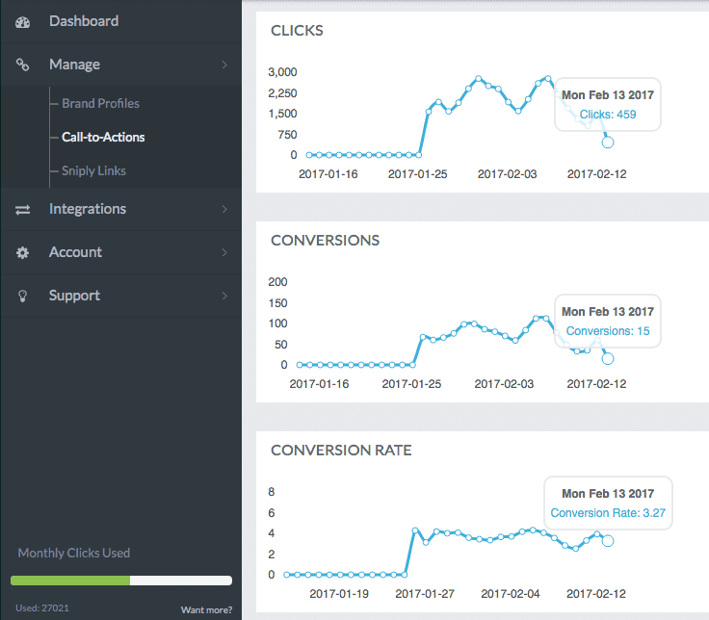Go to the Dashboard menu item

tap(84, 21)
